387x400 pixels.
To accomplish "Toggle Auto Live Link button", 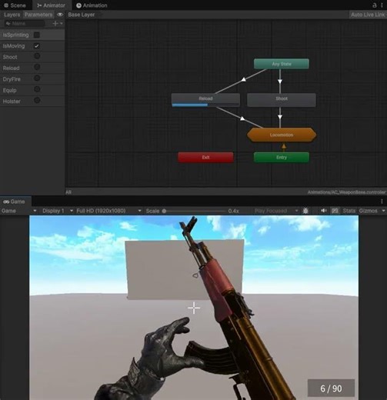I will (x=368, y=15).
